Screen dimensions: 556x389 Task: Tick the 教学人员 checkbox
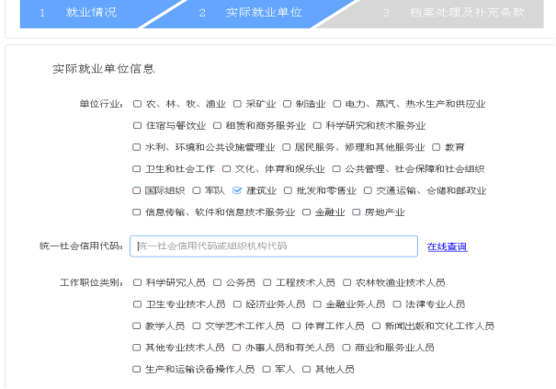pyautogui.click(x=137, y=326)
